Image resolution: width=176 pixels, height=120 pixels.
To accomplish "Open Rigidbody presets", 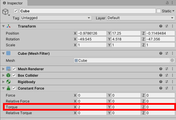I will (x=167, y=82).
